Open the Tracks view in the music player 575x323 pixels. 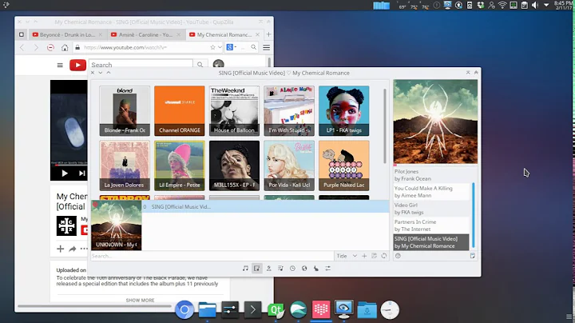(x=245, y=269)
